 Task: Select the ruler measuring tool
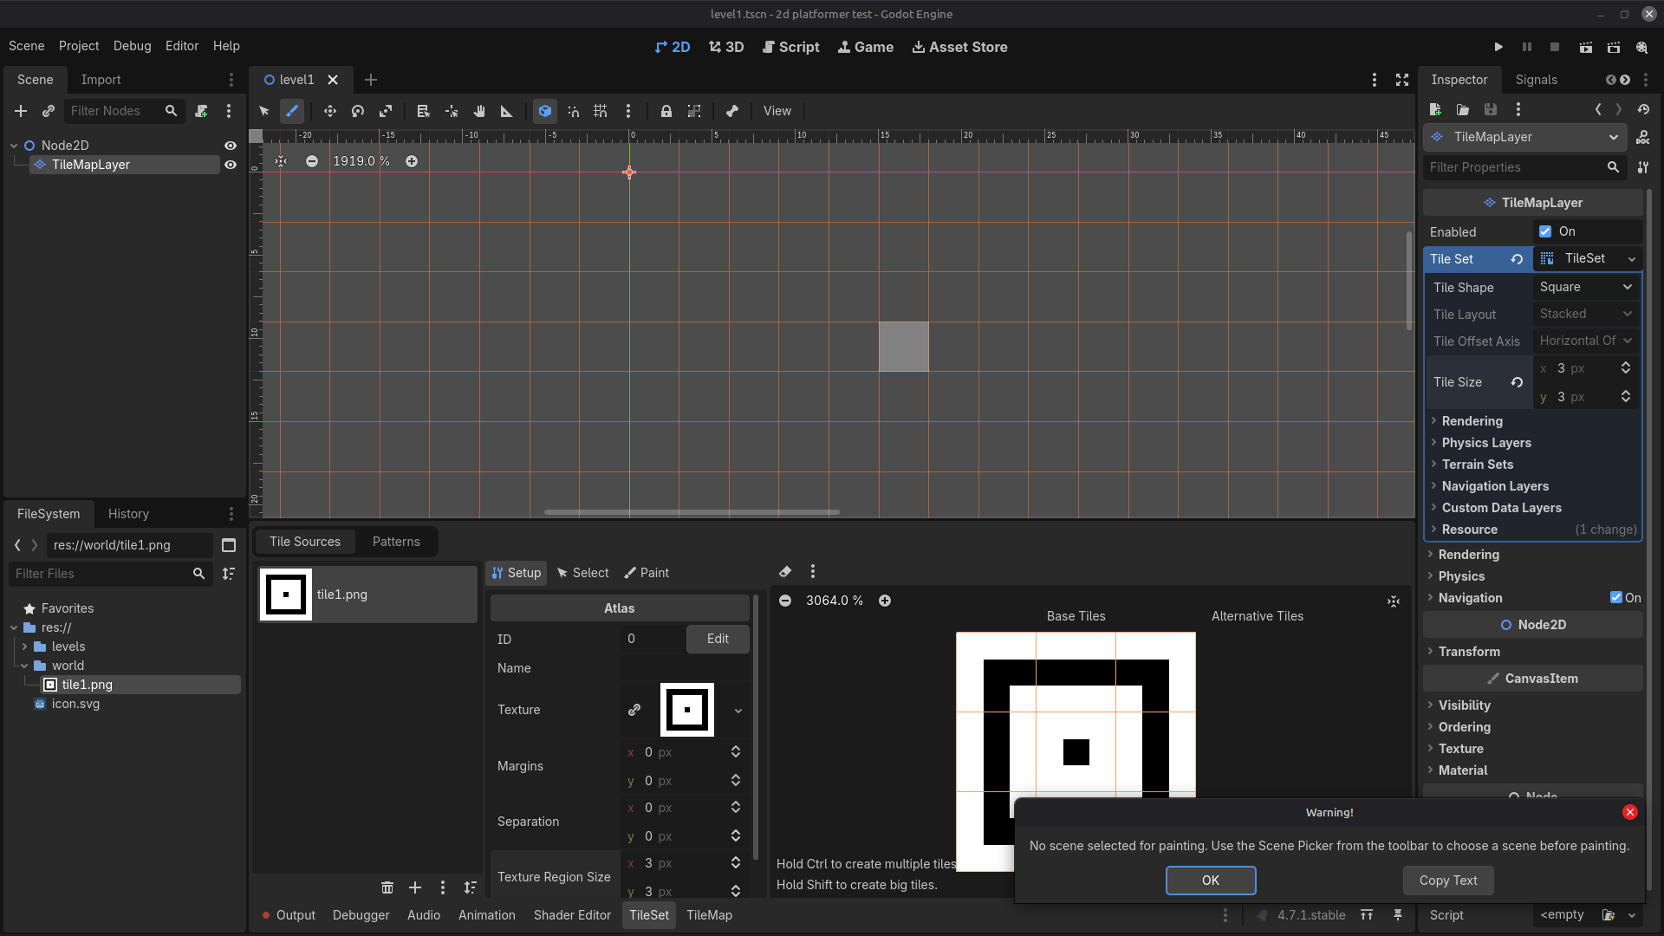(507, 111)
